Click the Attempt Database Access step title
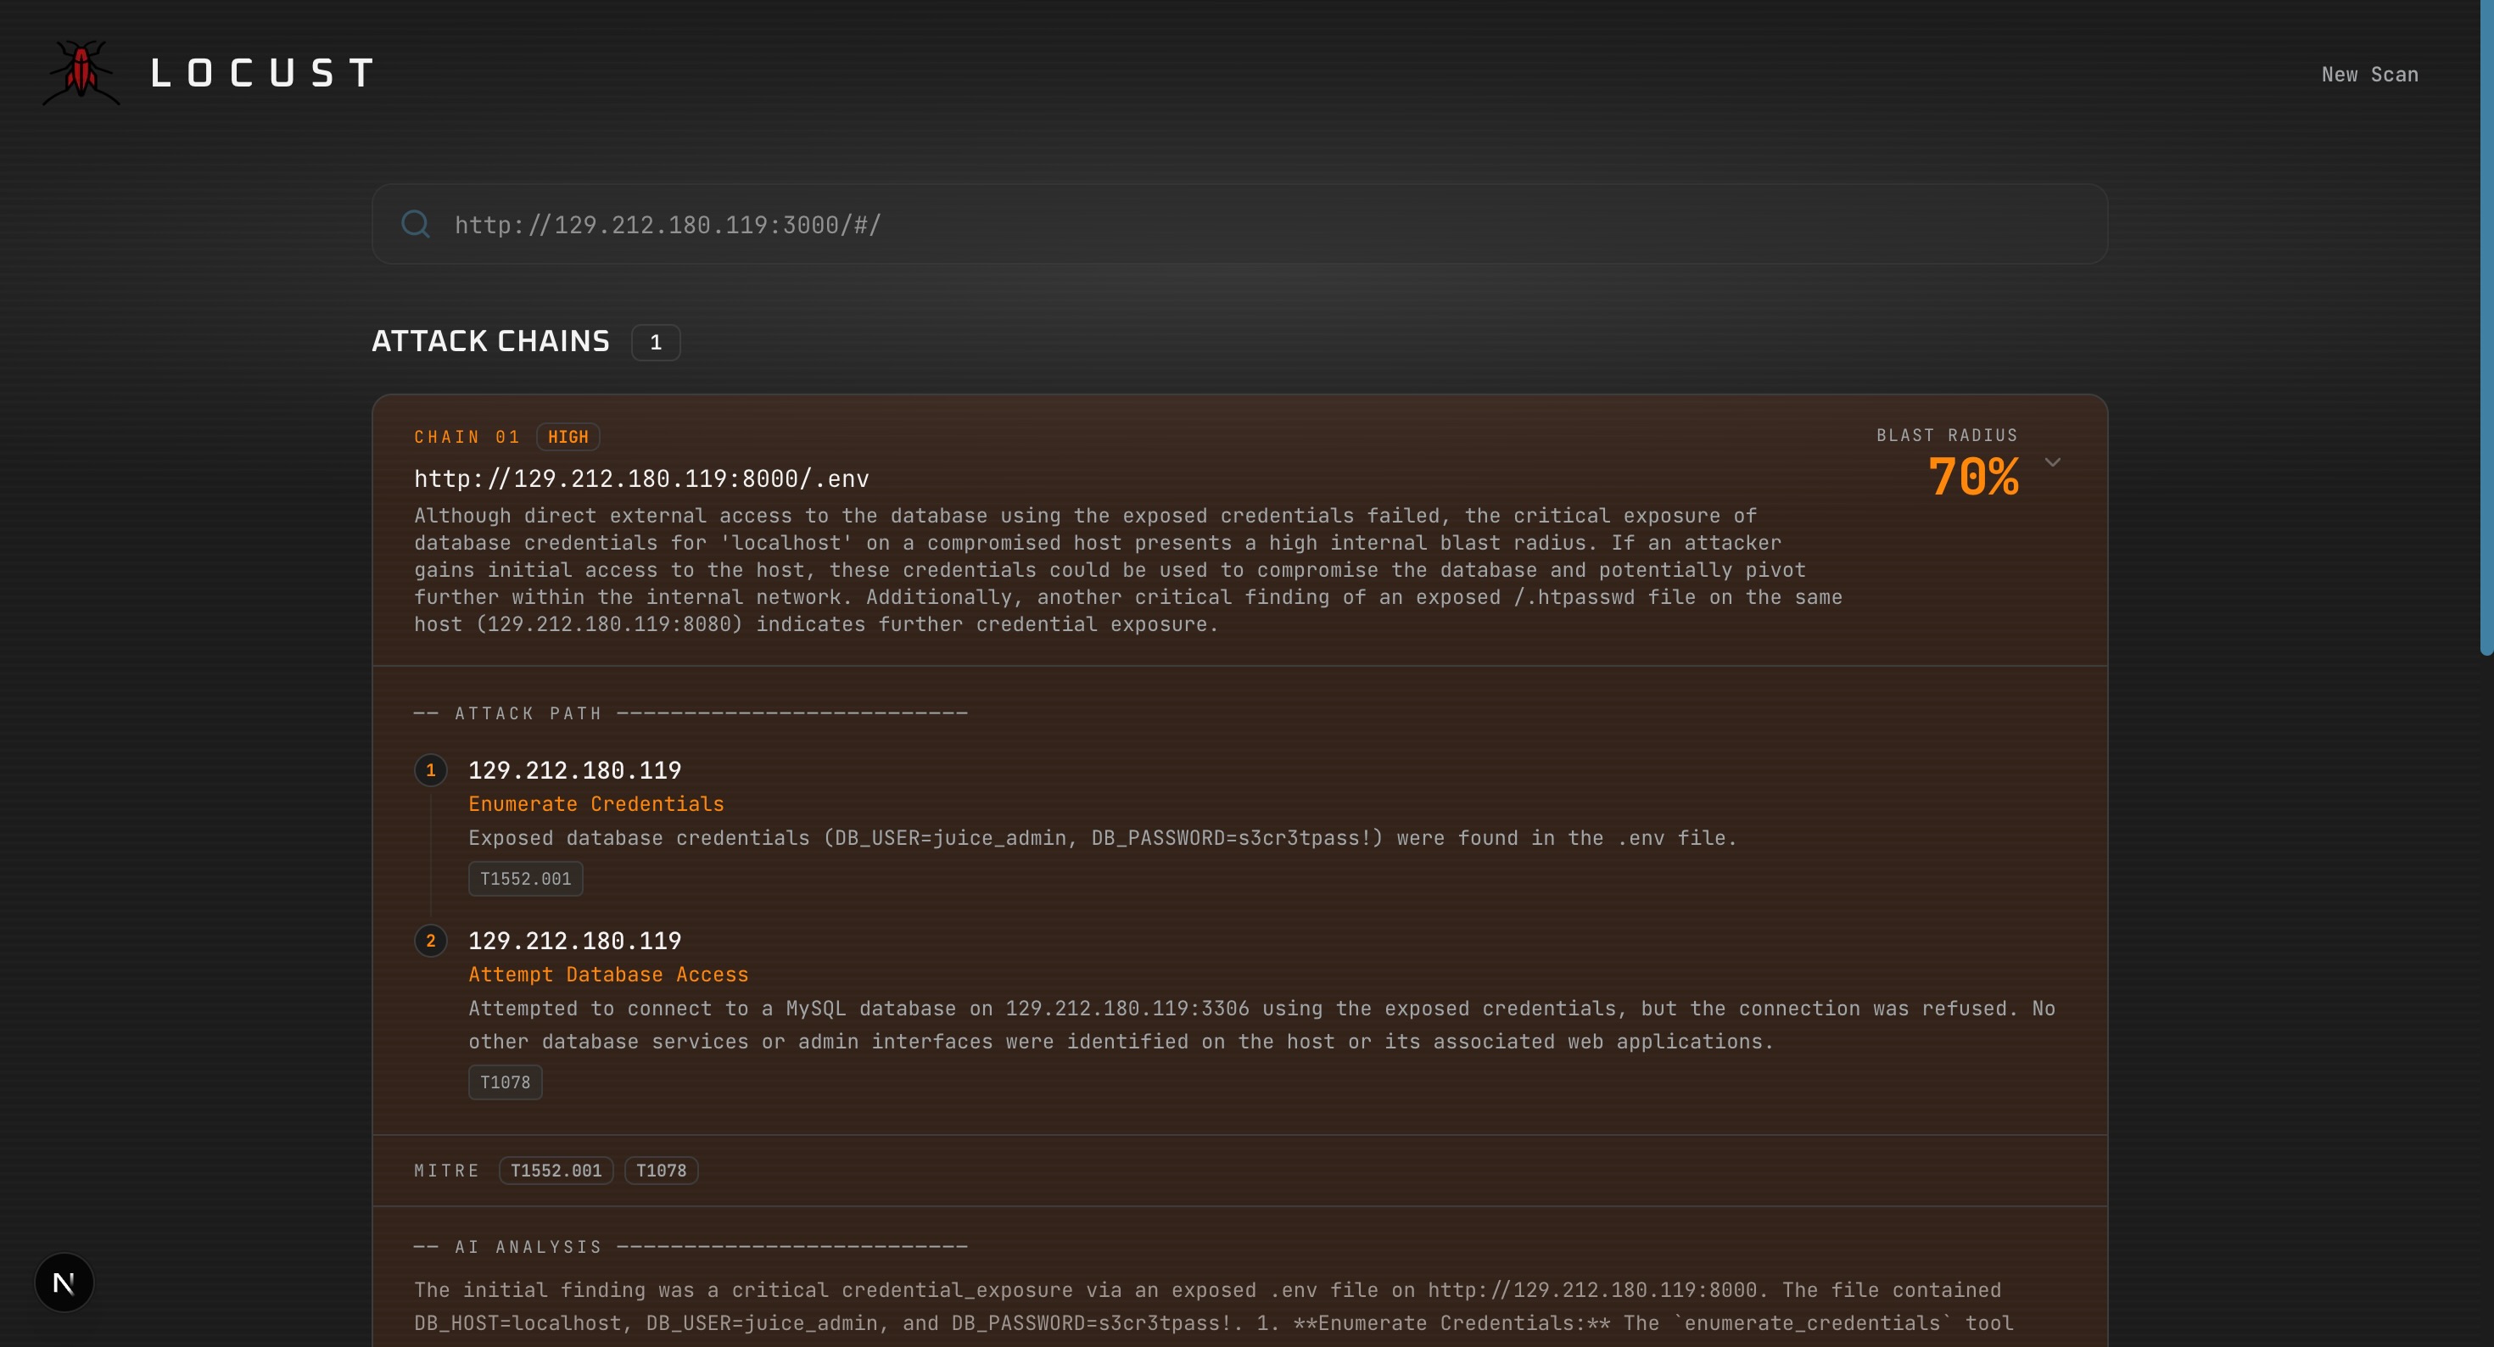Image resolution: width=2494 pixels, height=1347 pixels. coord(608,974)
